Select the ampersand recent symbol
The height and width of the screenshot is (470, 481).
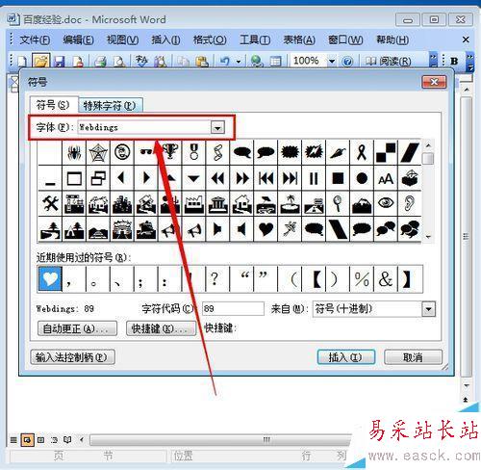click(x=386, y=278)
